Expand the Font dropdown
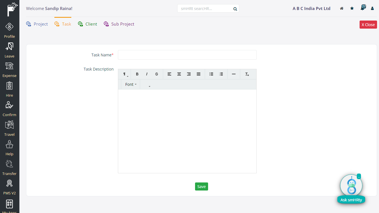This screenshot has width=379, height=213. 131,84
